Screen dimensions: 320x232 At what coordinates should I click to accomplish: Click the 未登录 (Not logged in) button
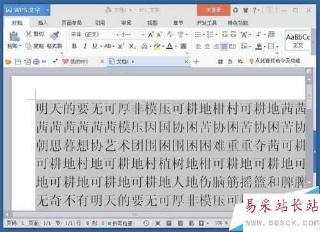[x=214, y=10]
